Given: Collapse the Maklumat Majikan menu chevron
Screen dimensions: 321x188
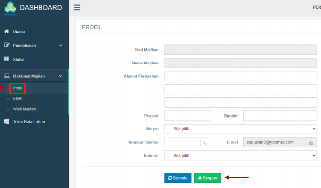Looking at the screenshot, I should click(60, 76).
